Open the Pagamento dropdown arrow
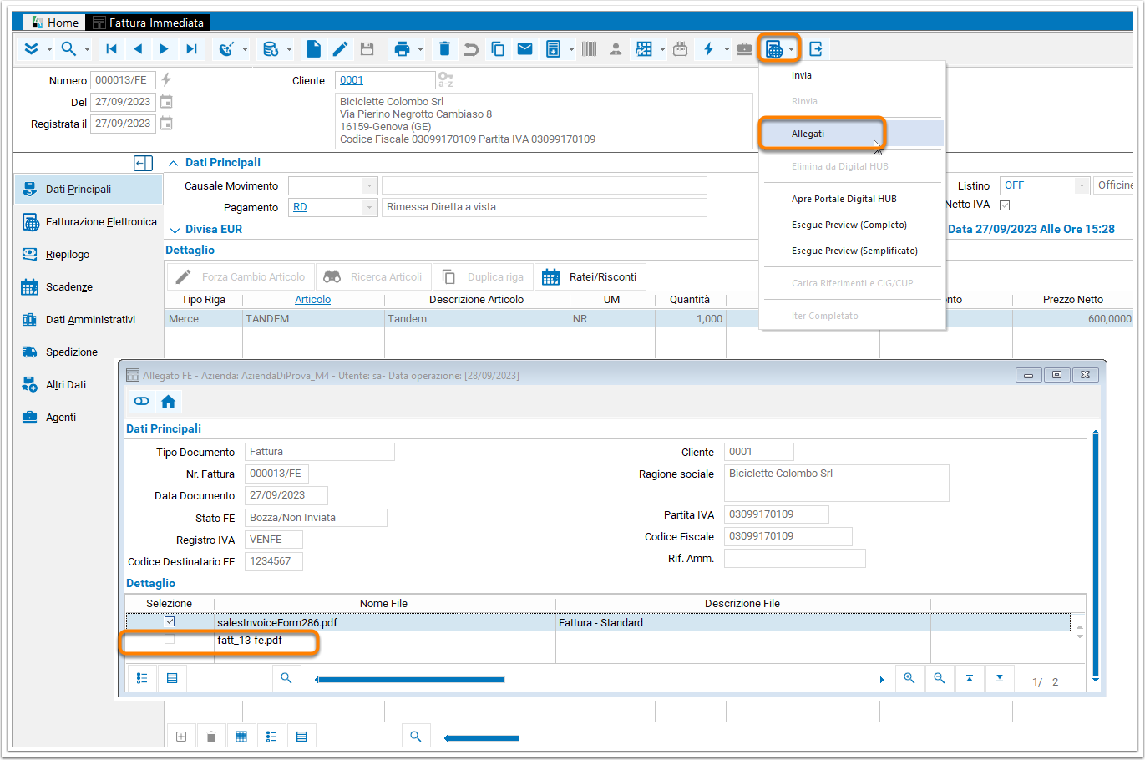The height and width of the screenshot is (760, 1145). click(370, 207)
